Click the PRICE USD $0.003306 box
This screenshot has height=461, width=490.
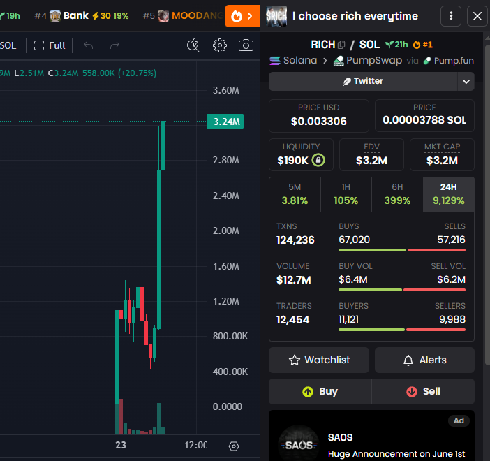(x=319, y=116)
